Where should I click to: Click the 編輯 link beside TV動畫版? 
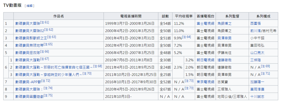tap(30, 6)
